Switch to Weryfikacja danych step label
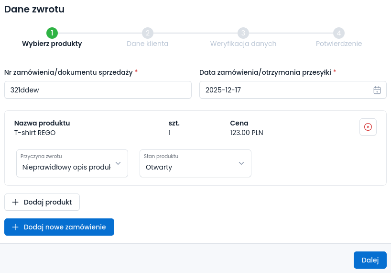 click(x=243, y=44)
